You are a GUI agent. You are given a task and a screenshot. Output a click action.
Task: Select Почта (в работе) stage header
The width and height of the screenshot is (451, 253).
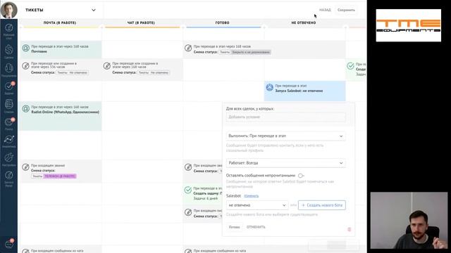tap(60, 22)
